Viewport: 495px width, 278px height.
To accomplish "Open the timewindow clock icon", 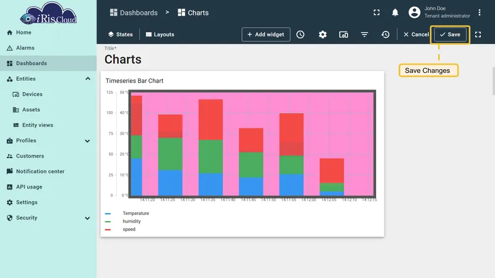I will tap(300, 35).
